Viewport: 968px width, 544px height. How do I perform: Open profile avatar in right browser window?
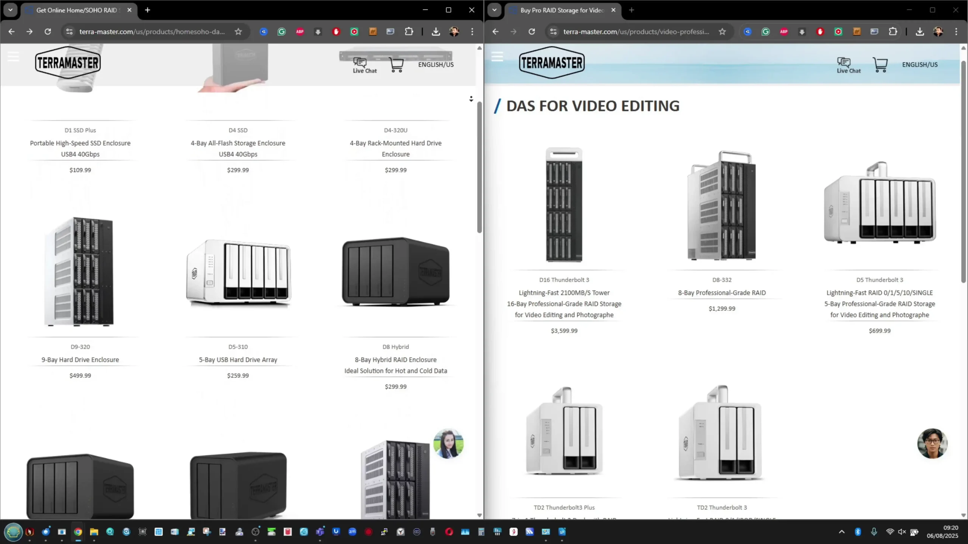point(938,32)
